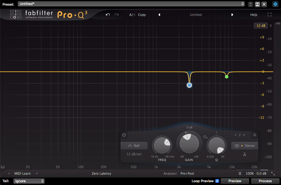Click the FREQ knob
281x185 pixels.
point(162,145)
